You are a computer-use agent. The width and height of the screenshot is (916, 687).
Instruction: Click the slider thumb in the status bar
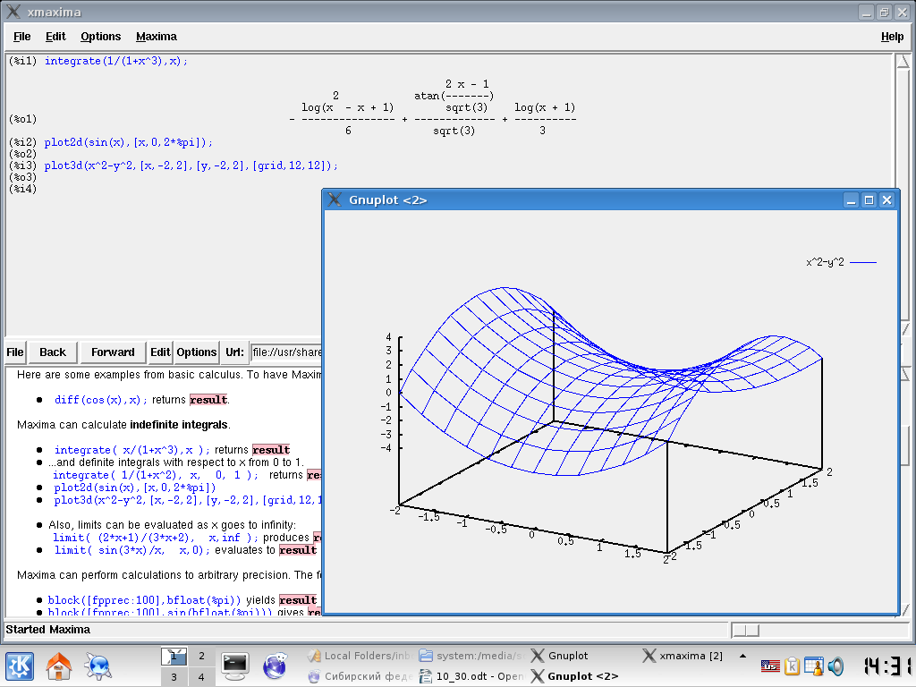pos(745,631)
